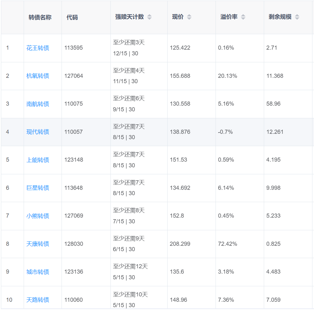The width and height of the screenshot is (314, 310).
Task: Toggle sorting icon next to 溢价率
Action: click(x=243, y=17)
